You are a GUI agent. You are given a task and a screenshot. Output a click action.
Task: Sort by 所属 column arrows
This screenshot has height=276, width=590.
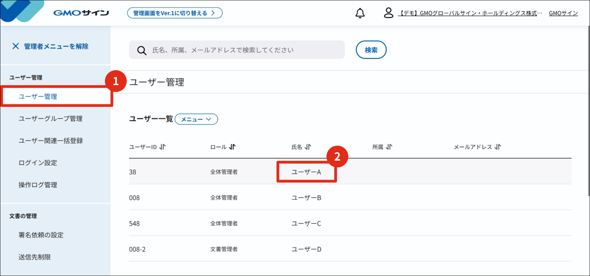click(389, 147)
